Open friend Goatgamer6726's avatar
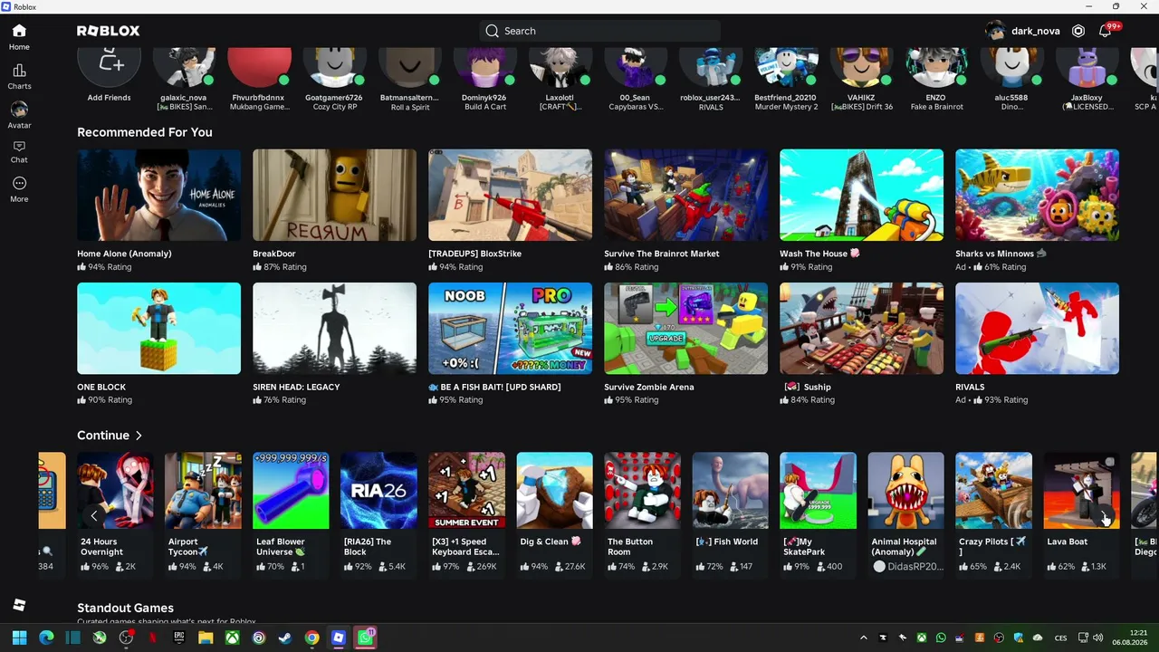Viewport: 1159px width, 652px height. click(x=334, y=68)
